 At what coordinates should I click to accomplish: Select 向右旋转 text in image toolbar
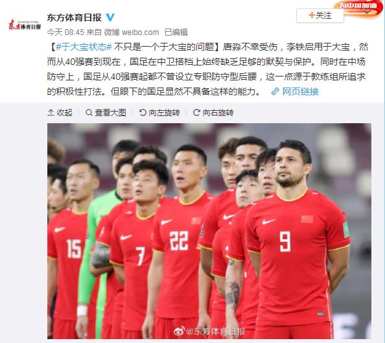[218, 113]
